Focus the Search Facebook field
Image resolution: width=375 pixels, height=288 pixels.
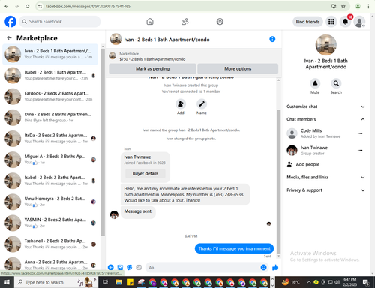pos(60,22)
